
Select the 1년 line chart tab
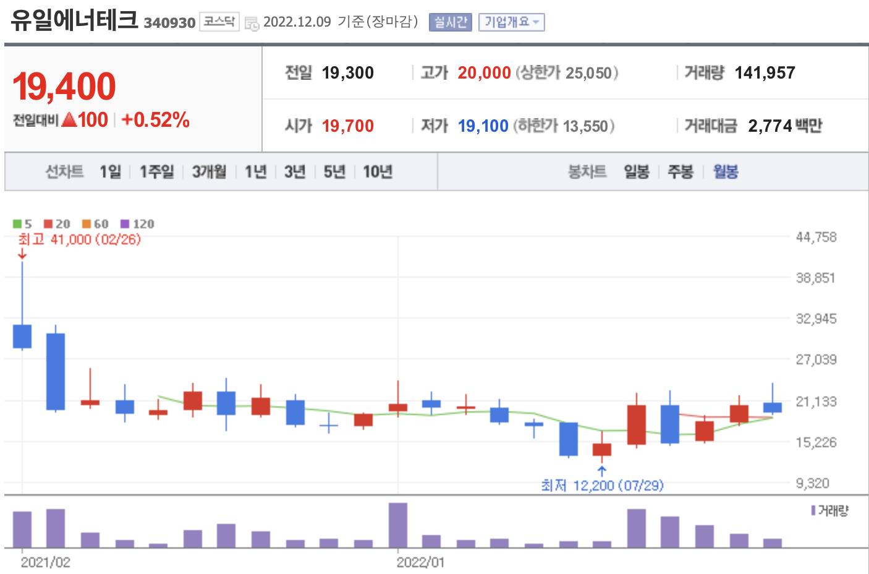pyautogui.click(x=256, y=171)
